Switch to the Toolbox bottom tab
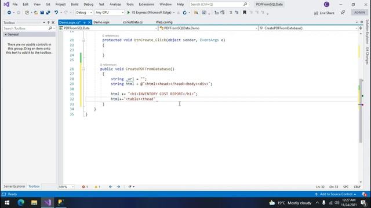The width and height of the screenshot is (371, 208). coord(34,186)
